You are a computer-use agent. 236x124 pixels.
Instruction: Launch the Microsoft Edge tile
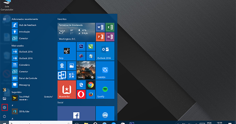pyautogui.click(x=81, y=85)
